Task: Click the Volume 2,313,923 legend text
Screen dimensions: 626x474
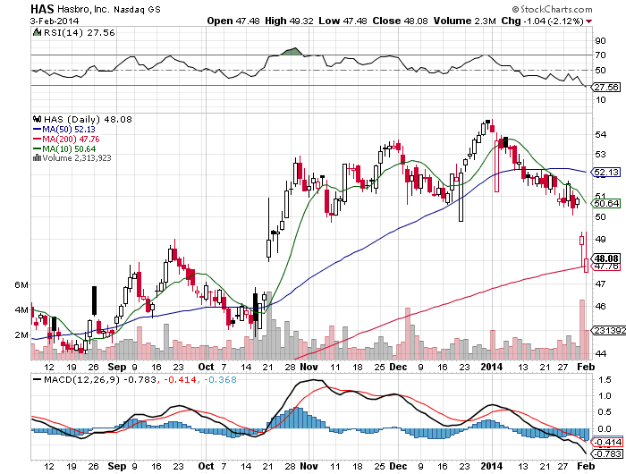Action: pos(77,158)
